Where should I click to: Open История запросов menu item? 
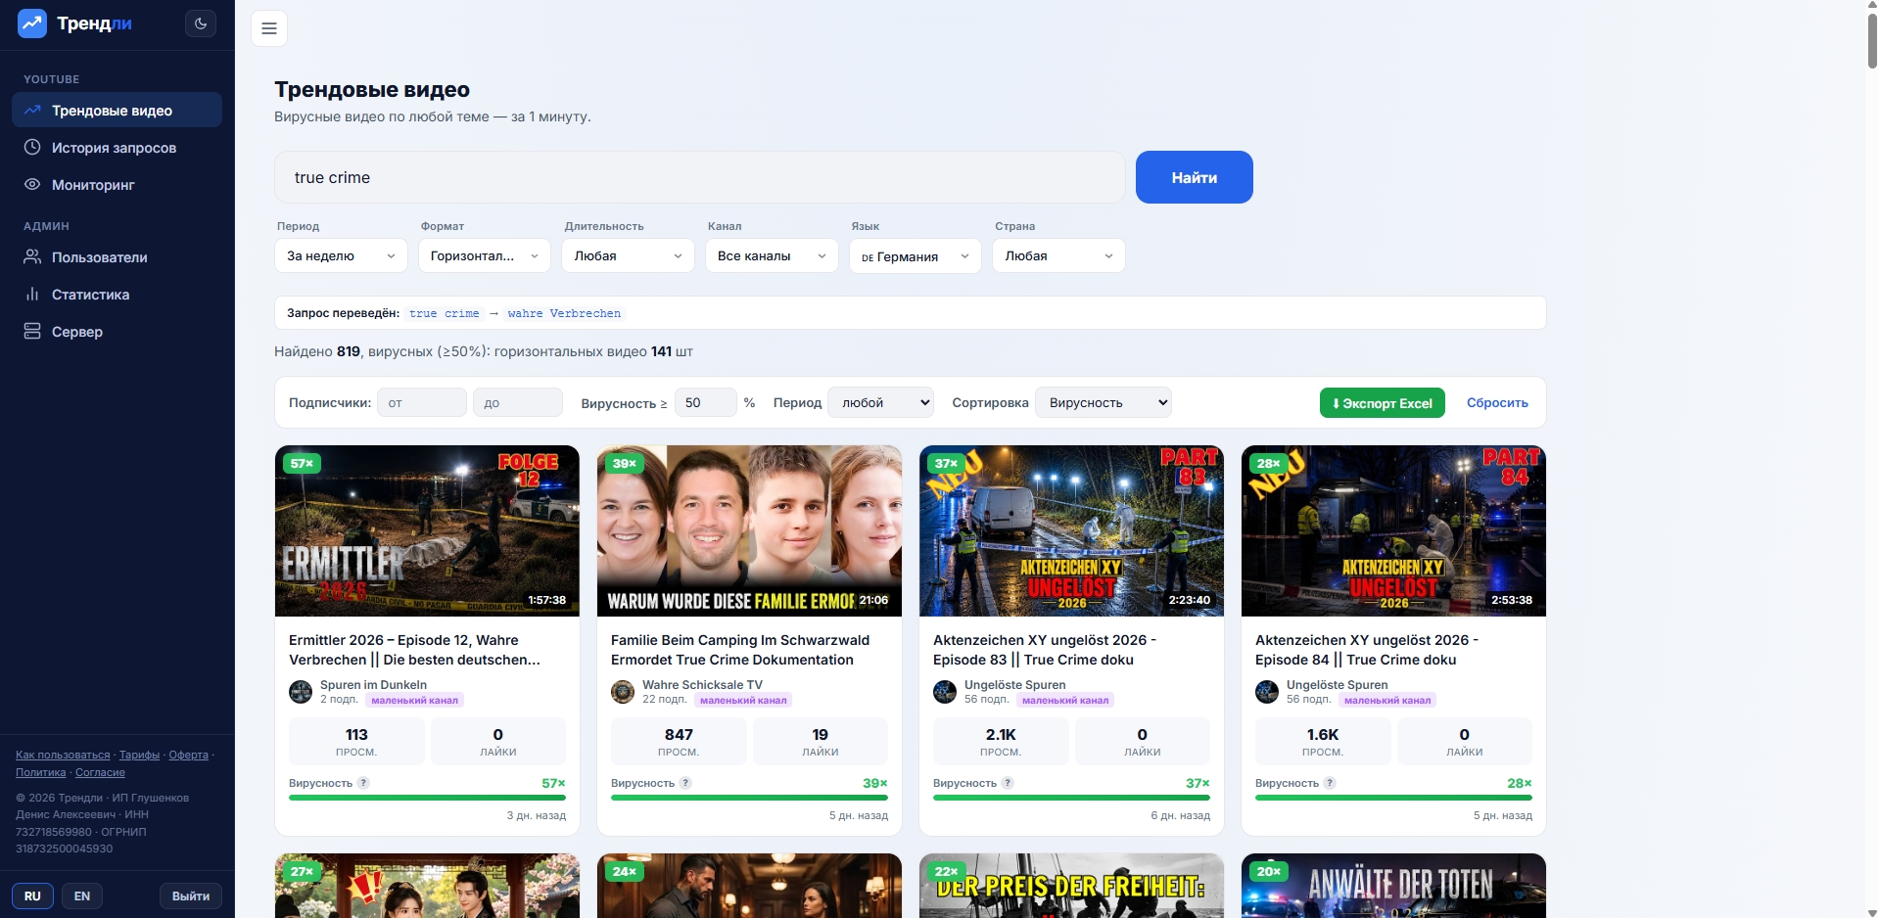tap(117, 148)
